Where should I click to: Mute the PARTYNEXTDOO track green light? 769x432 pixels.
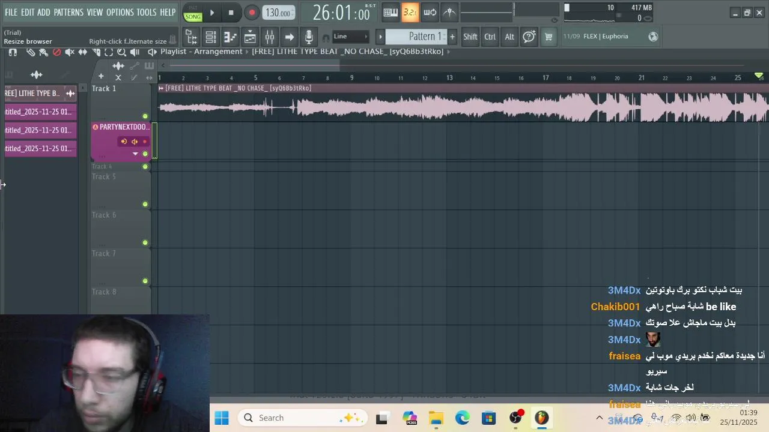(145, 154)
